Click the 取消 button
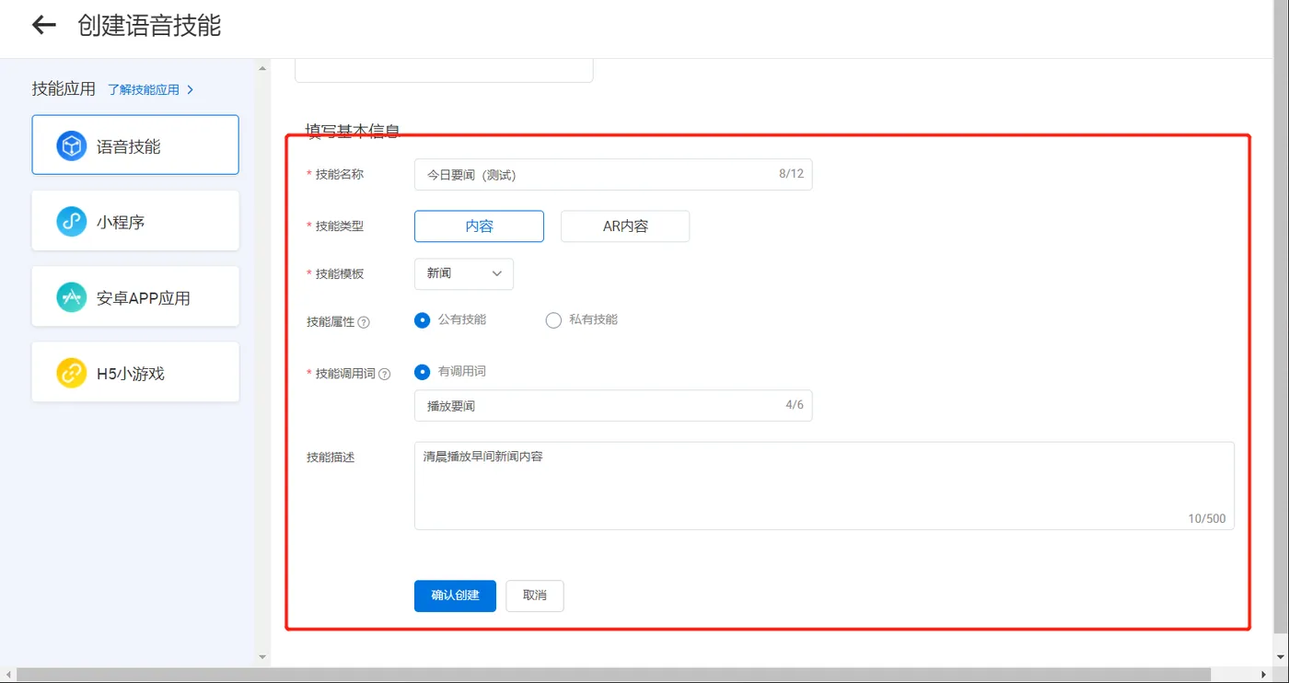 click(x=535, y=596)
